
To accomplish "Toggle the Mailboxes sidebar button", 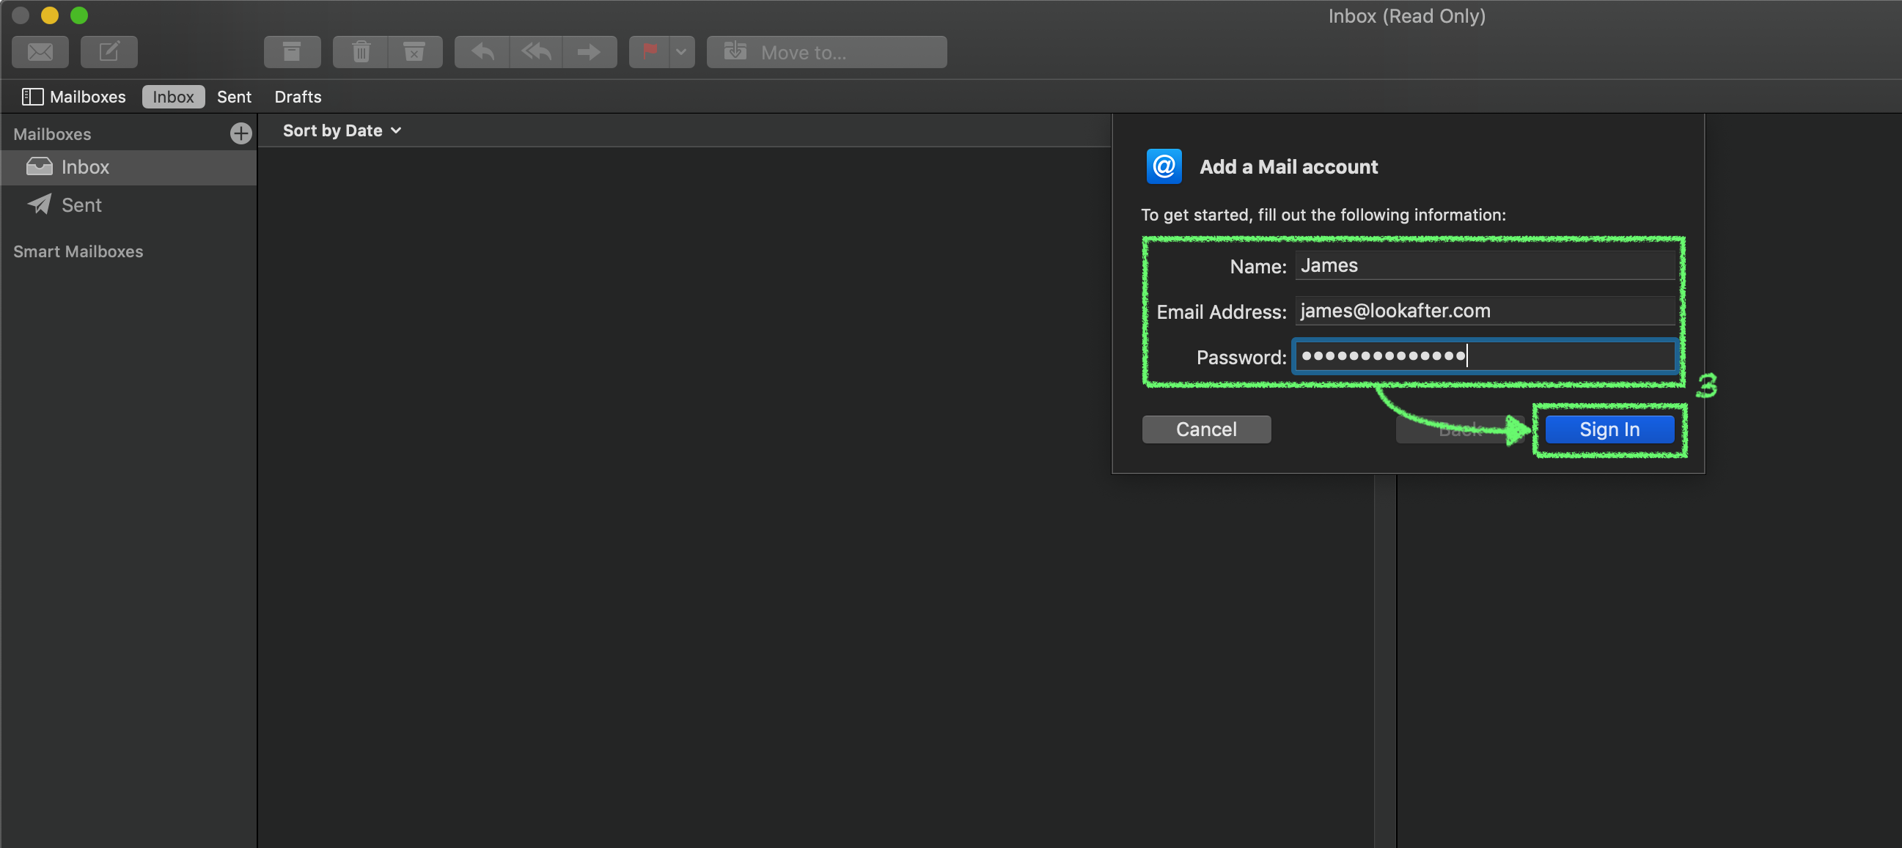I will (73, 97).
